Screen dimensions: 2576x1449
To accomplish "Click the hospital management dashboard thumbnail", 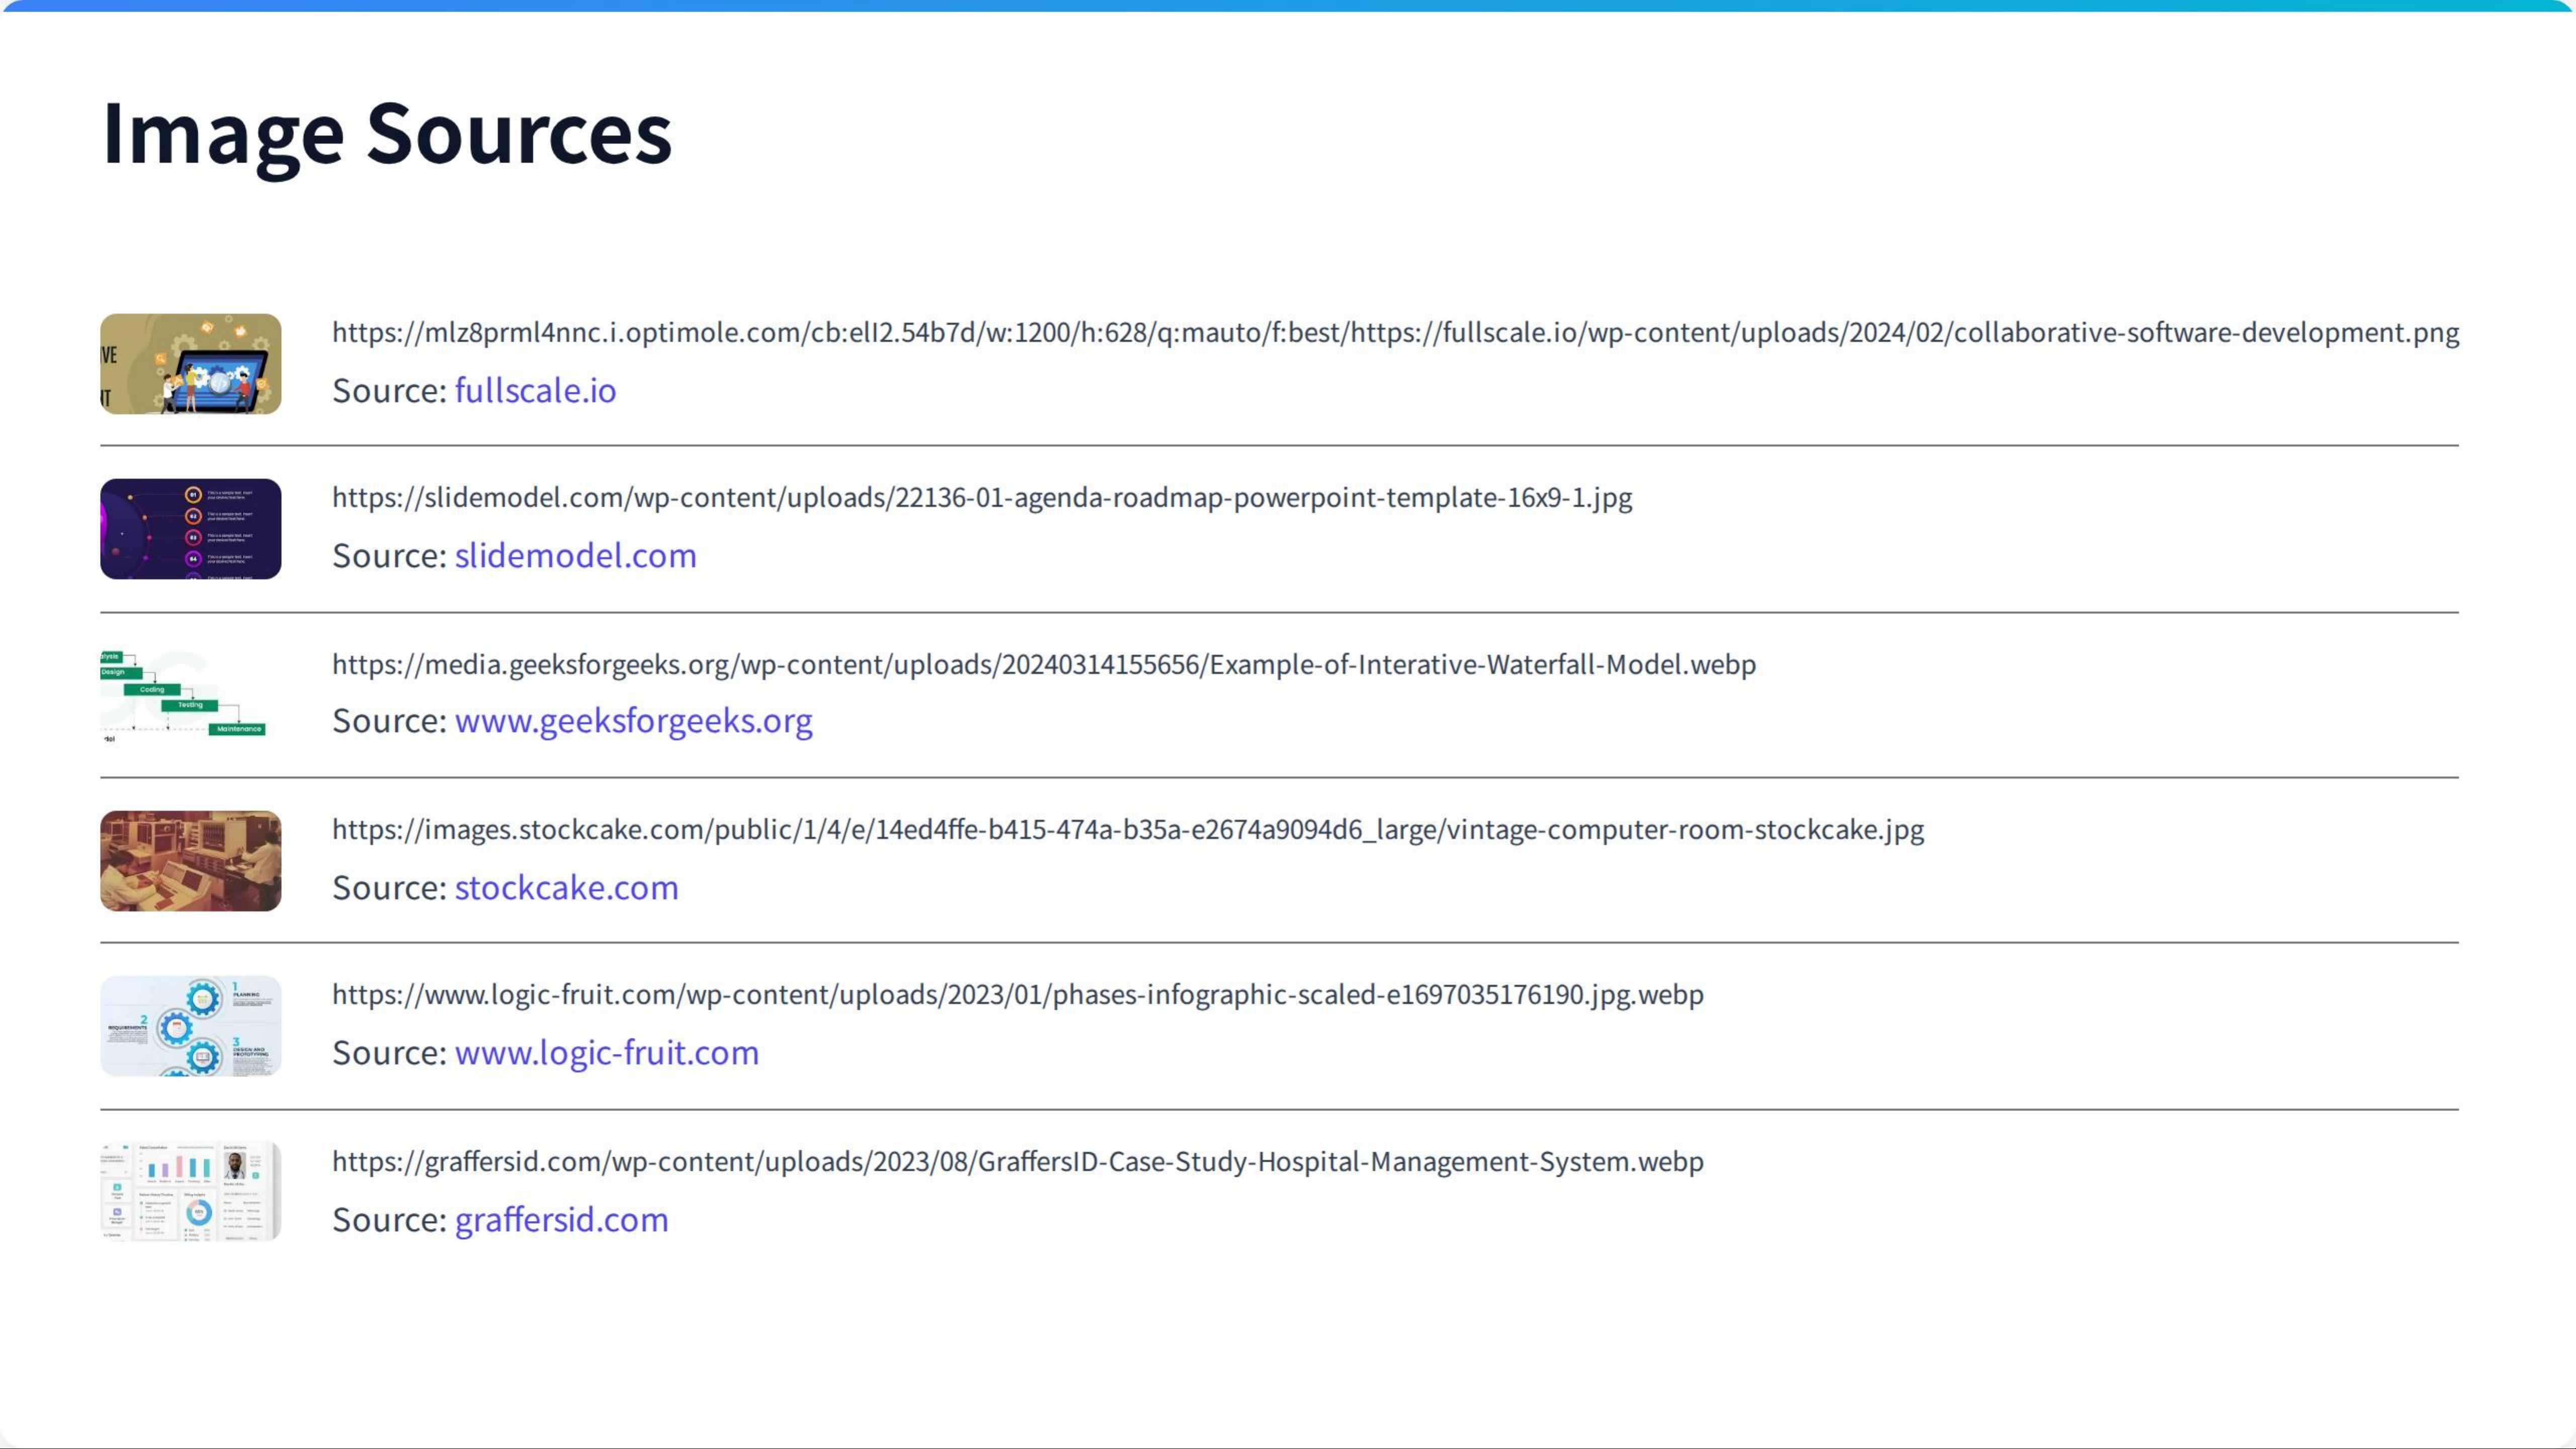I will (x=190, y=1192).
